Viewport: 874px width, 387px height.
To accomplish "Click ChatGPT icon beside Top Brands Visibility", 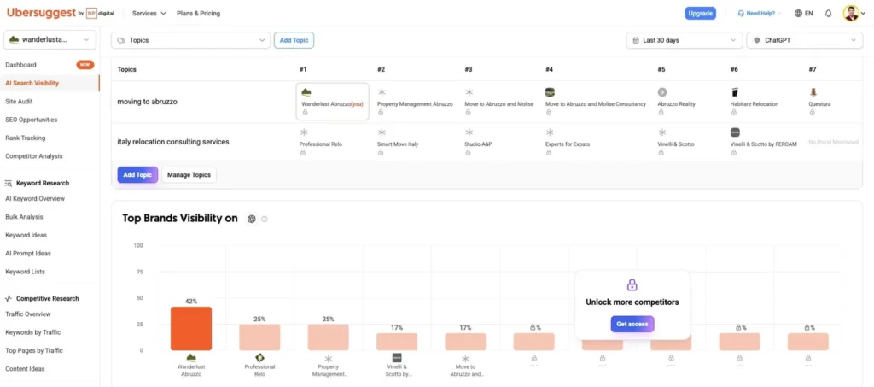I will (252, 219).
